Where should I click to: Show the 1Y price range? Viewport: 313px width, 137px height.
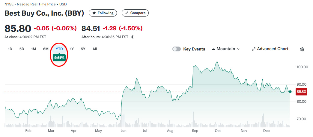pos(72,49)
